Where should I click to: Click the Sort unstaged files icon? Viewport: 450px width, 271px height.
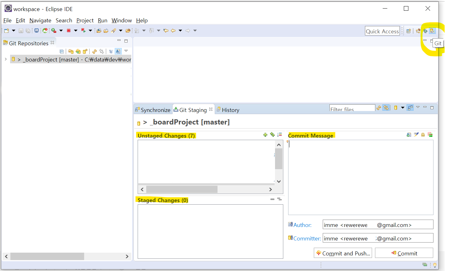280,135
